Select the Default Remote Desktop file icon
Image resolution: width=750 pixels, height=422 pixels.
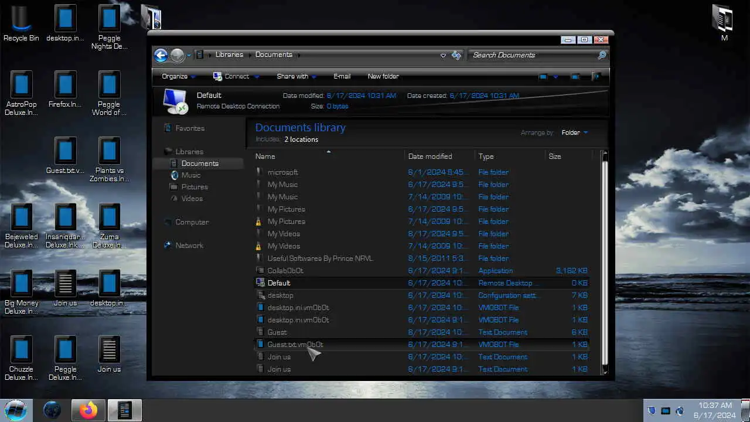[260, 283]
